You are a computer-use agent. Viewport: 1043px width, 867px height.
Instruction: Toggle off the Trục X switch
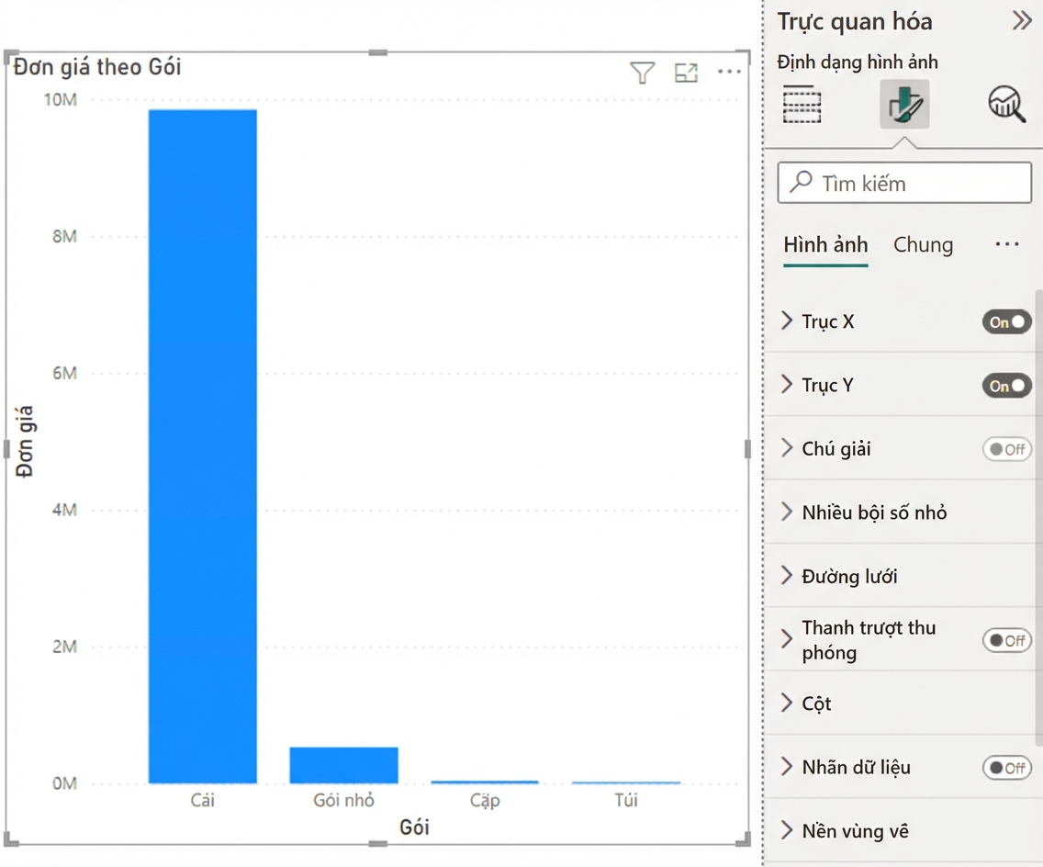pyautogui.click(x=1006, y=322)
